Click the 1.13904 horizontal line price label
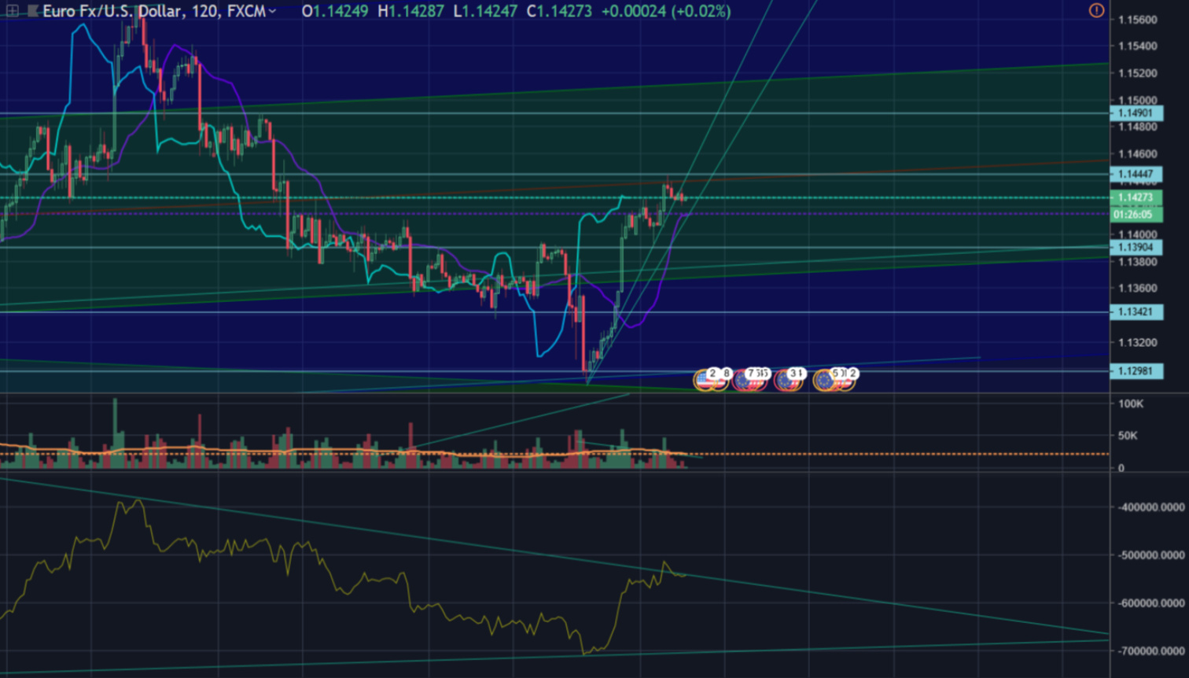The height and width of the screenshot is (678, 1189). click(1136, 247)
